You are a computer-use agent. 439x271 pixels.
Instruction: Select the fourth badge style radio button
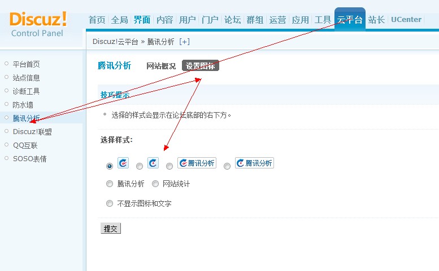coord(227,166)
